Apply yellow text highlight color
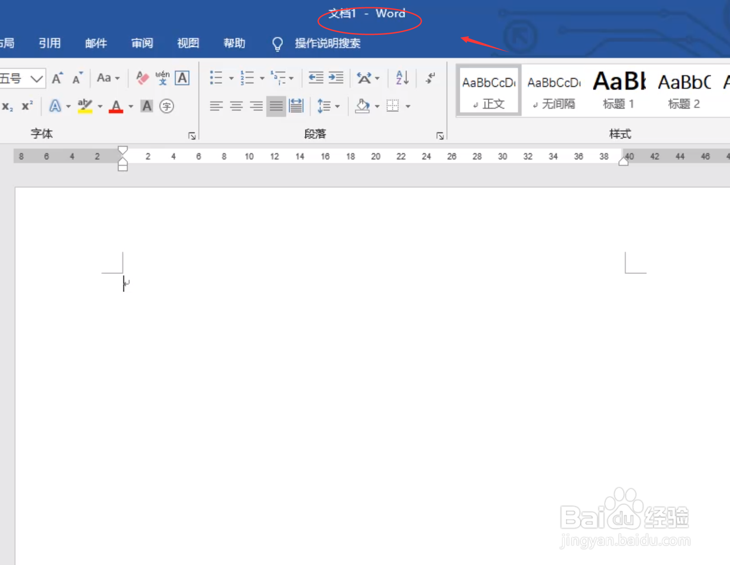730x565 pixels. [85, 106]
